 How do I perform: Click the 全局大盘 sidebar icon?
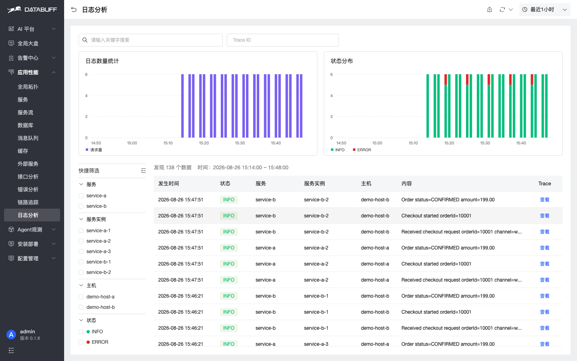11,43
